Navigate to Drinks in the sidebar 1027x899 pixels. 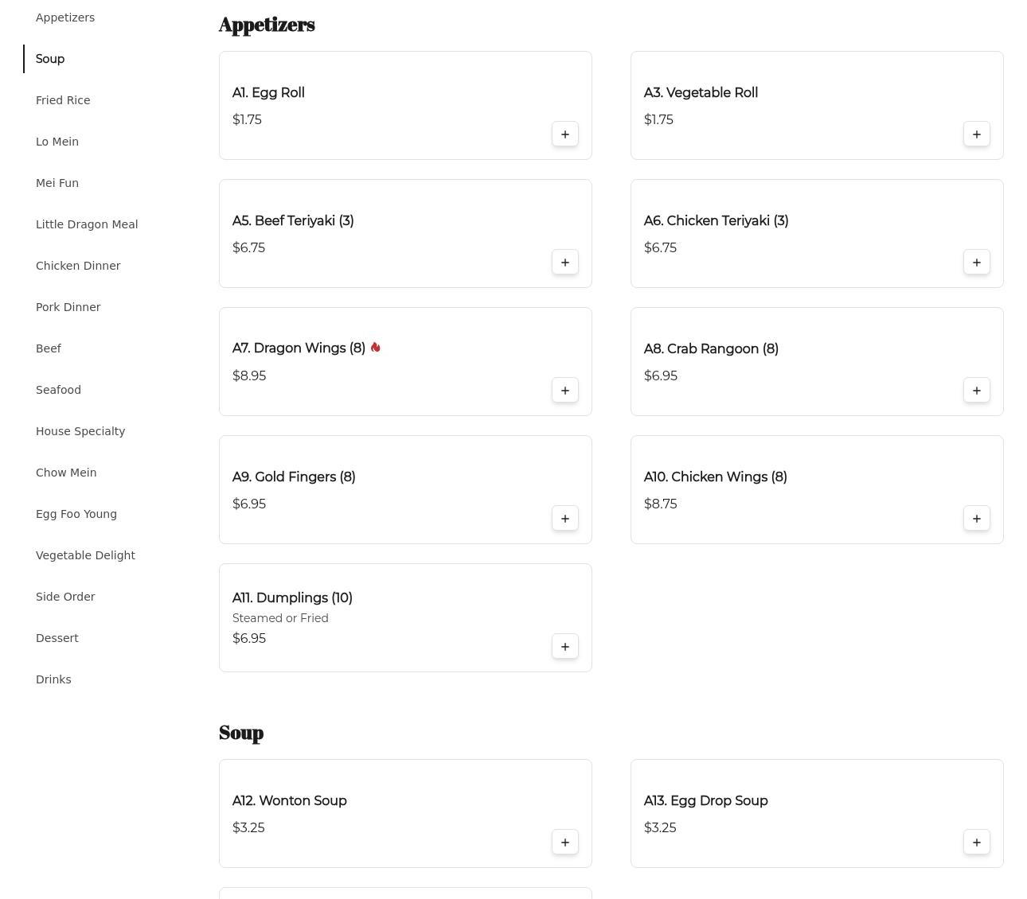tap(53, 679)
